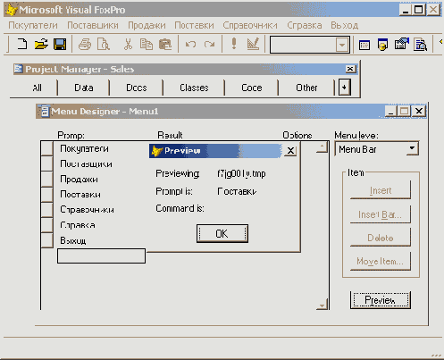Close the Project Manager window
Image resolution: width=444 pixels, height=360 pixels.
(x=350, y=69)
